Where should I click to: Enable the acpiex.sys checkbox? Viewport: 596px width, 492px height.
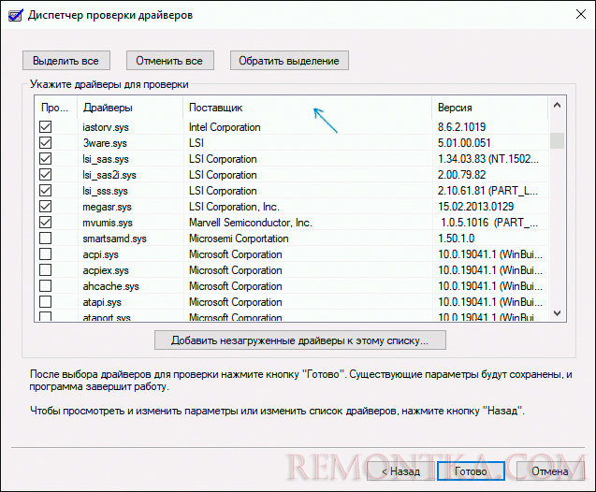pyautogui.click(x=46, y=270)
